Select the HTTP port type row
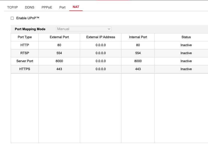Image resolution: width=208 pixels, height=147 pixels. click(x=25, y=45)
